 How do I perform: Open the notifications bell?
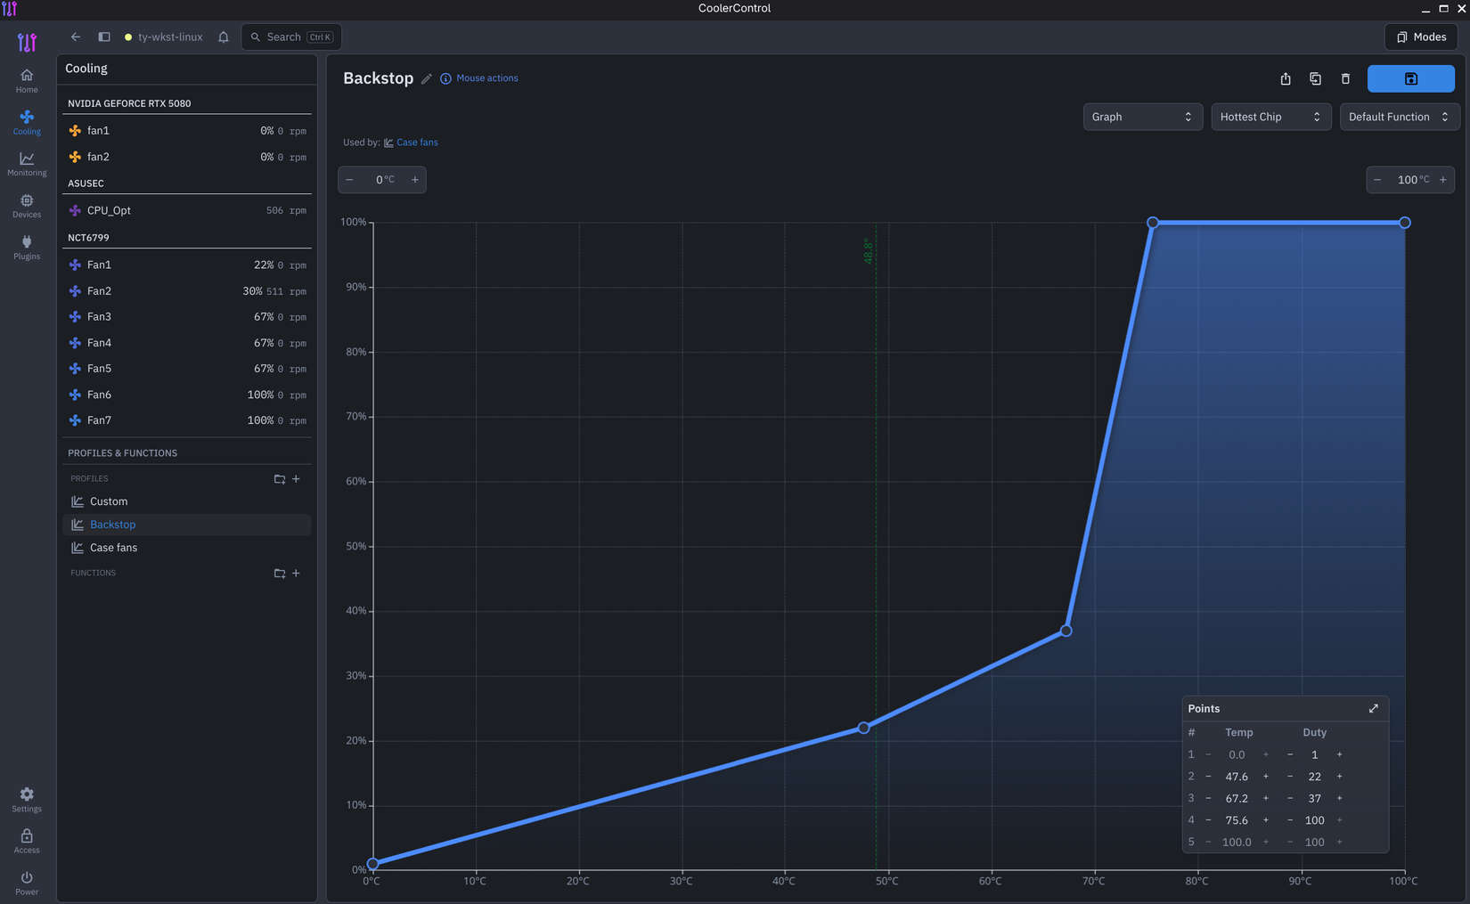224,37
